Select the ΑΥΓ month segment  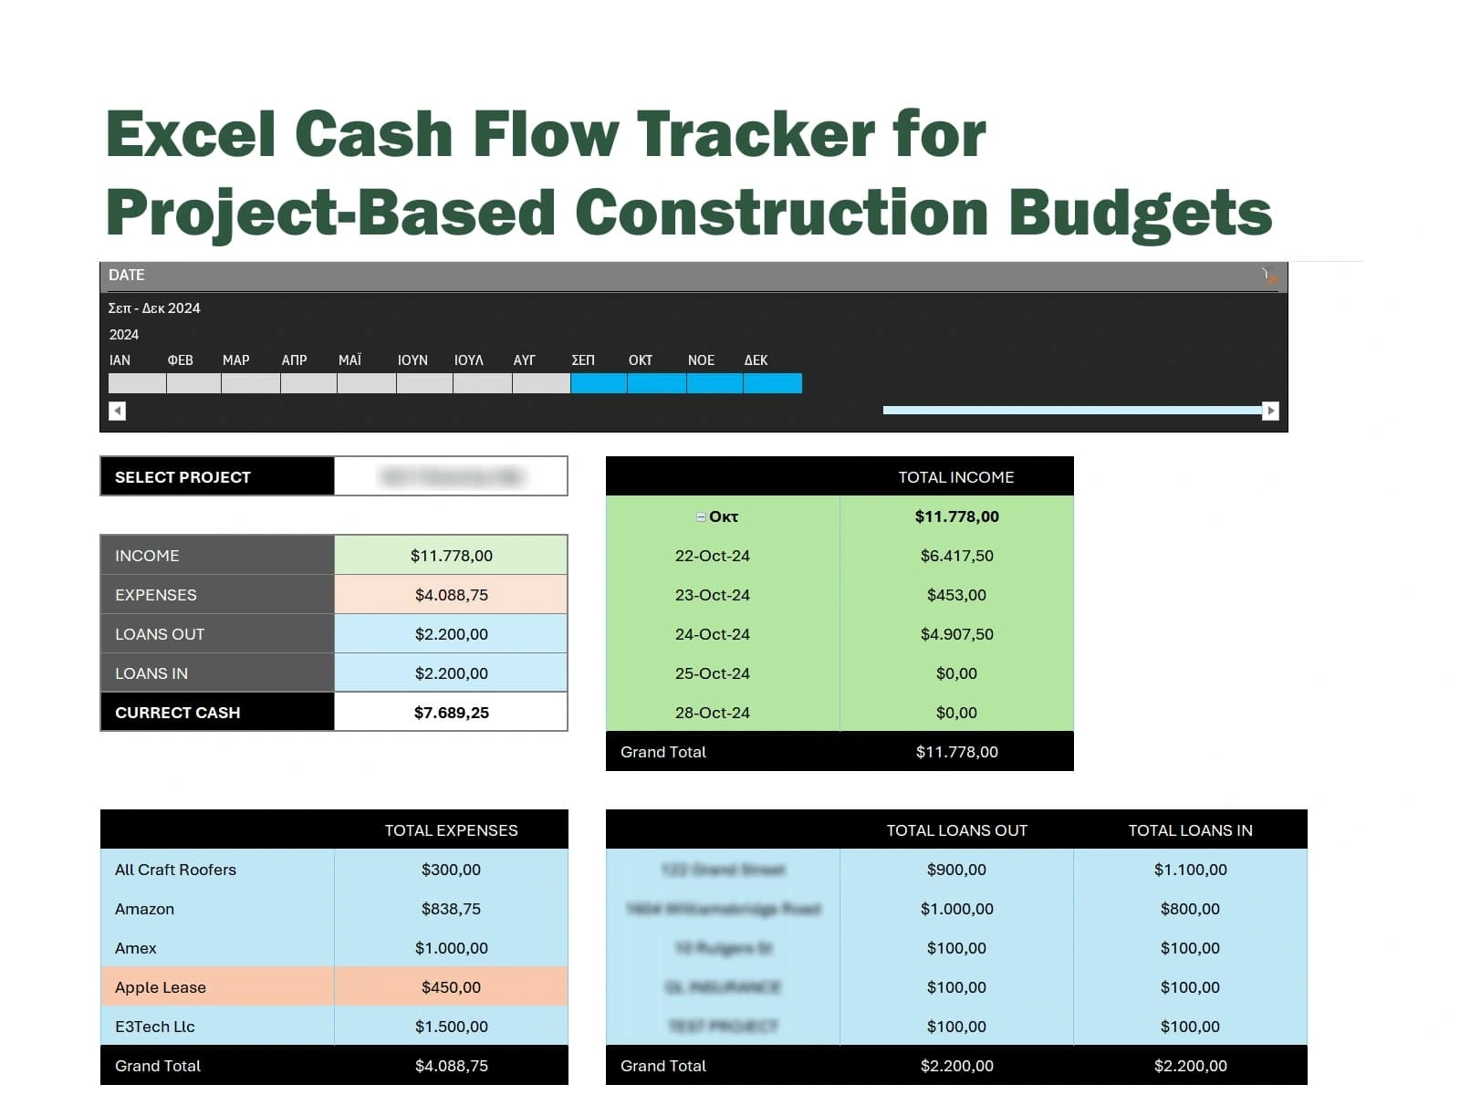point(541,383)
